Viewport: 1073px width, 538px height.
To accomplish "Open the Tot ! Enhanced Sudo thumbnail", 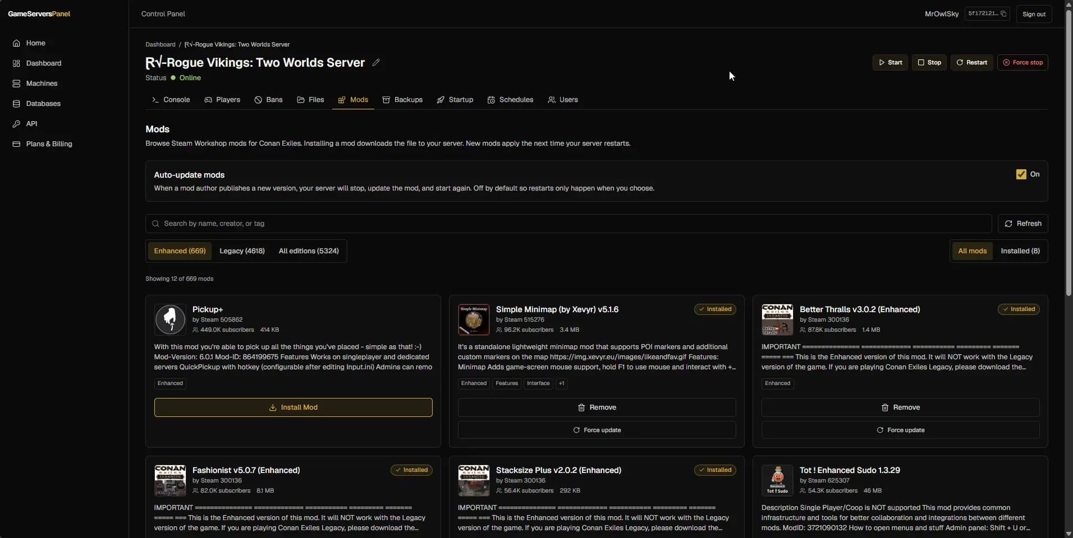I will point(777,480).
